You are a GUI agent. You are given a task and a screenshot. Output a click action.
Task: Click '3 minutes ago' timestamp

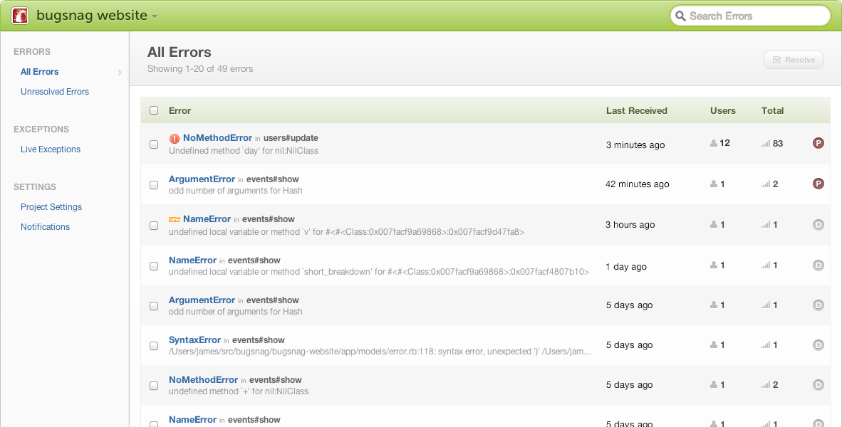click(x=636, y=145)
